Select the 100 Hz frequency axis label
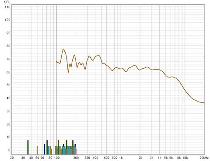The image size is (210, 161). coord(57,157)
